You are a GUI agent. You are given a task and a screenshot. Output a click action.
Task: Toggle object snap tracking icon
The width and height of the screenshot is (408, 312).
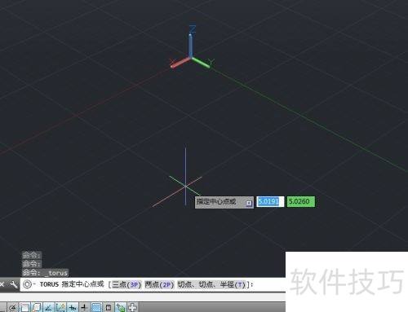(x=48, y=307)
